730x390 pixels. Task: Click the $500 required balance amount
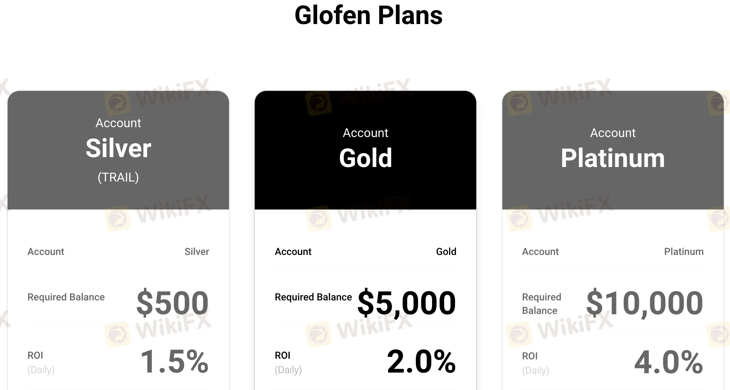point(172,302)
